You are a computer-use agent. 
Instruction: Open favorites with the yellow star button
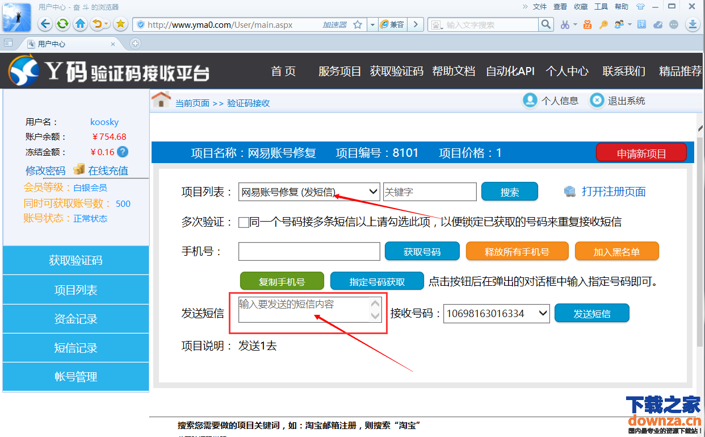pyautogui.click(x=120, y=24)
